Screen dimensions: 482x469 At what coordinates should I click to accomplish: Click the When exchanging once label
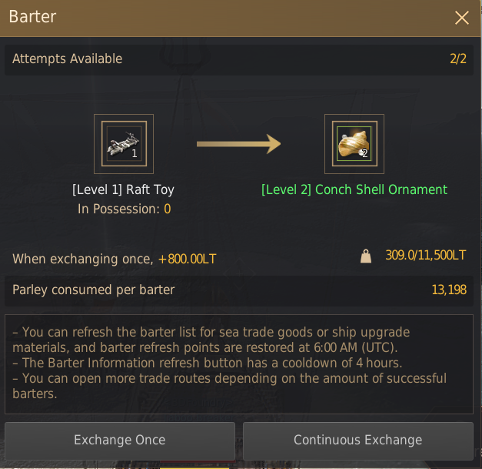pyautogui.click(x=83, y=259)
